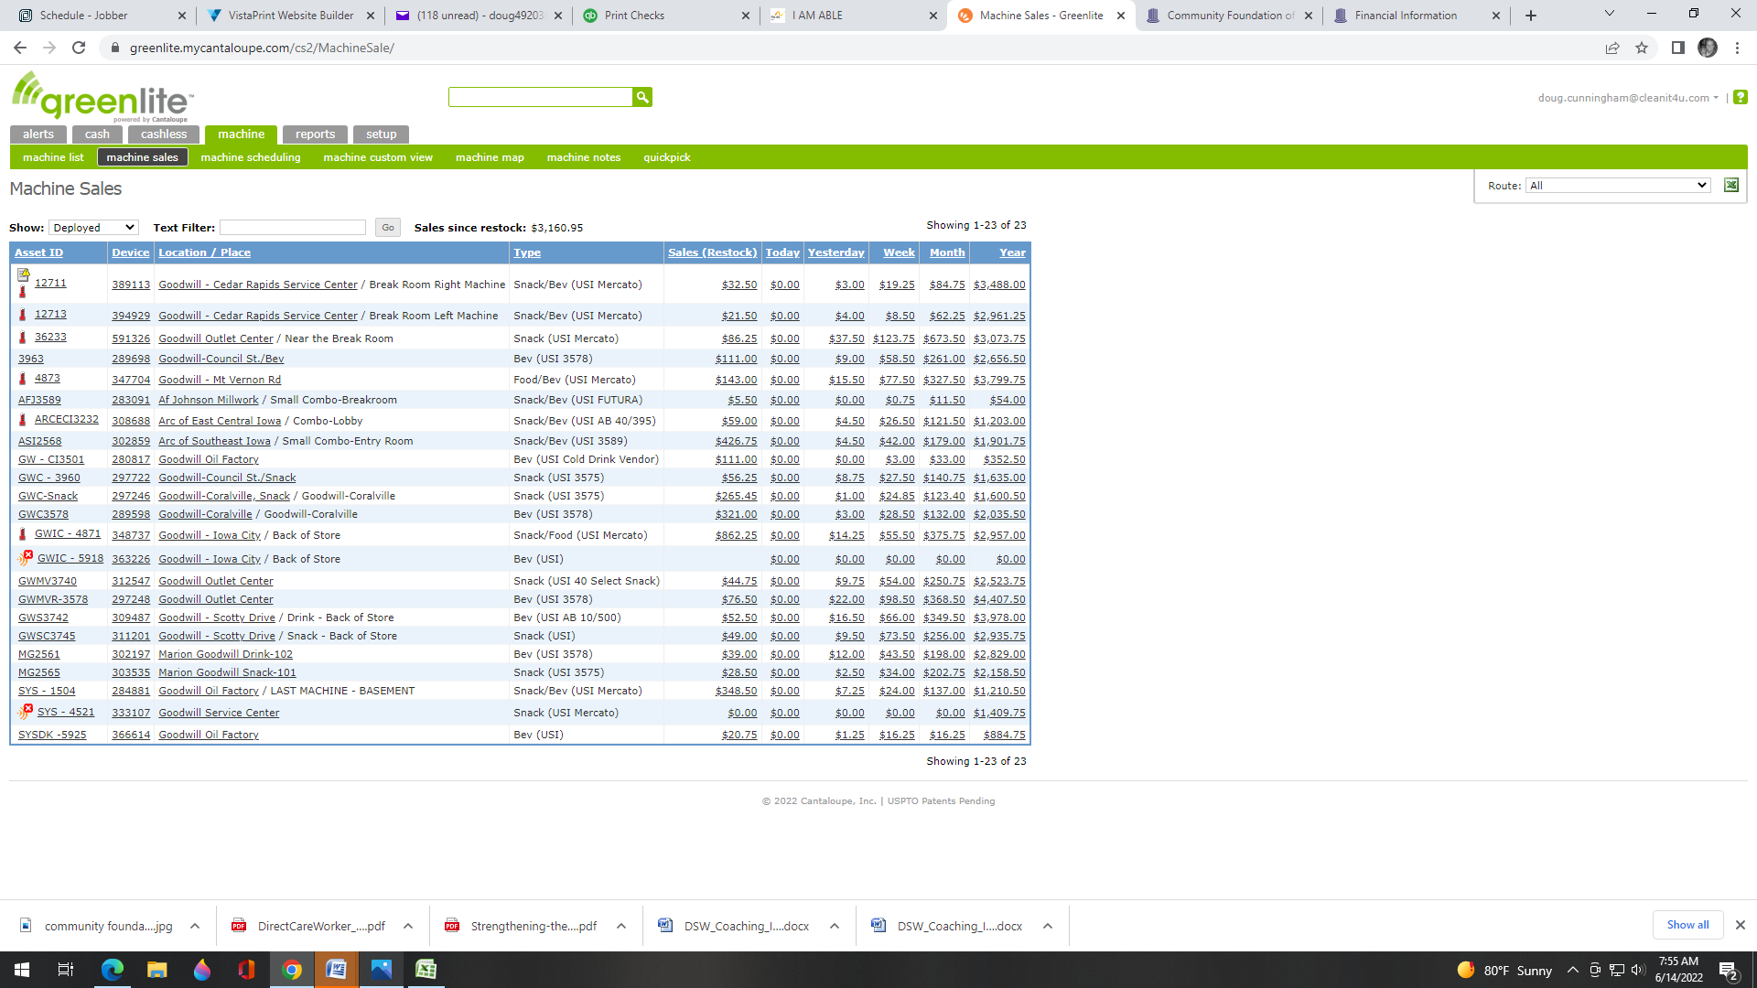Click communication error icon beside SYS - 4521

pos(26,711)
